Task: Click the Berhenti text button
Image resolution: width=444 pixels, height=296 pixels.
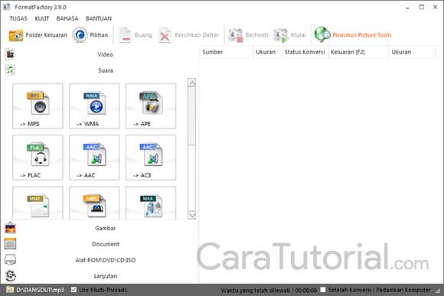Action: coord(256,35)
